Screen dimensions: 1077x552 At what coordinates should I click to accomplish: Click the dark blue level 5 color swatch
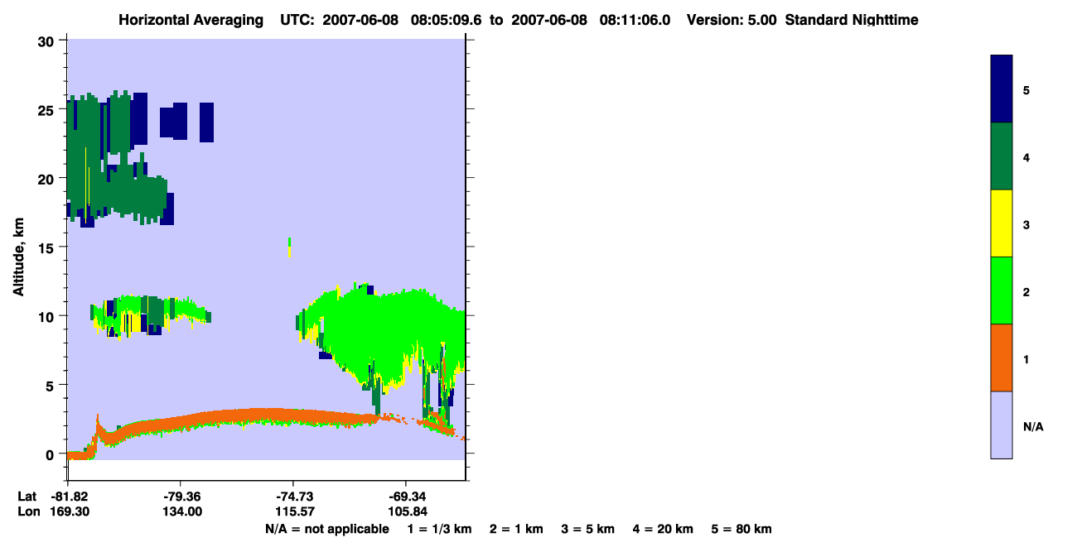[1002, 89]
